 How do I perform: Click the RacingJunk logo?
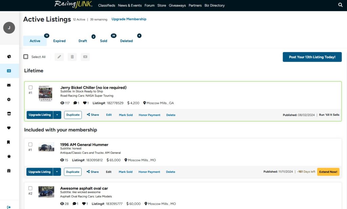coord(73,4)
